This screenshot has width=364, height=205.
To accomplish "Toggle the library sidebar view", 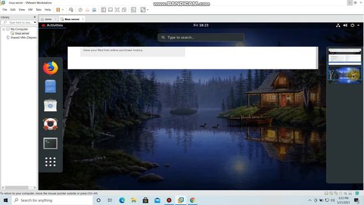I will [104, 10].
